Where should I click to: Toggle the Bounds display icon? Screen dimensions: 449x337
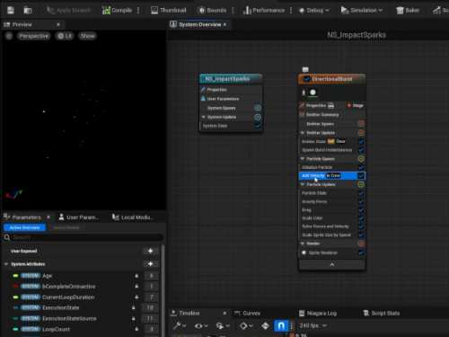(x=202, y=11)
